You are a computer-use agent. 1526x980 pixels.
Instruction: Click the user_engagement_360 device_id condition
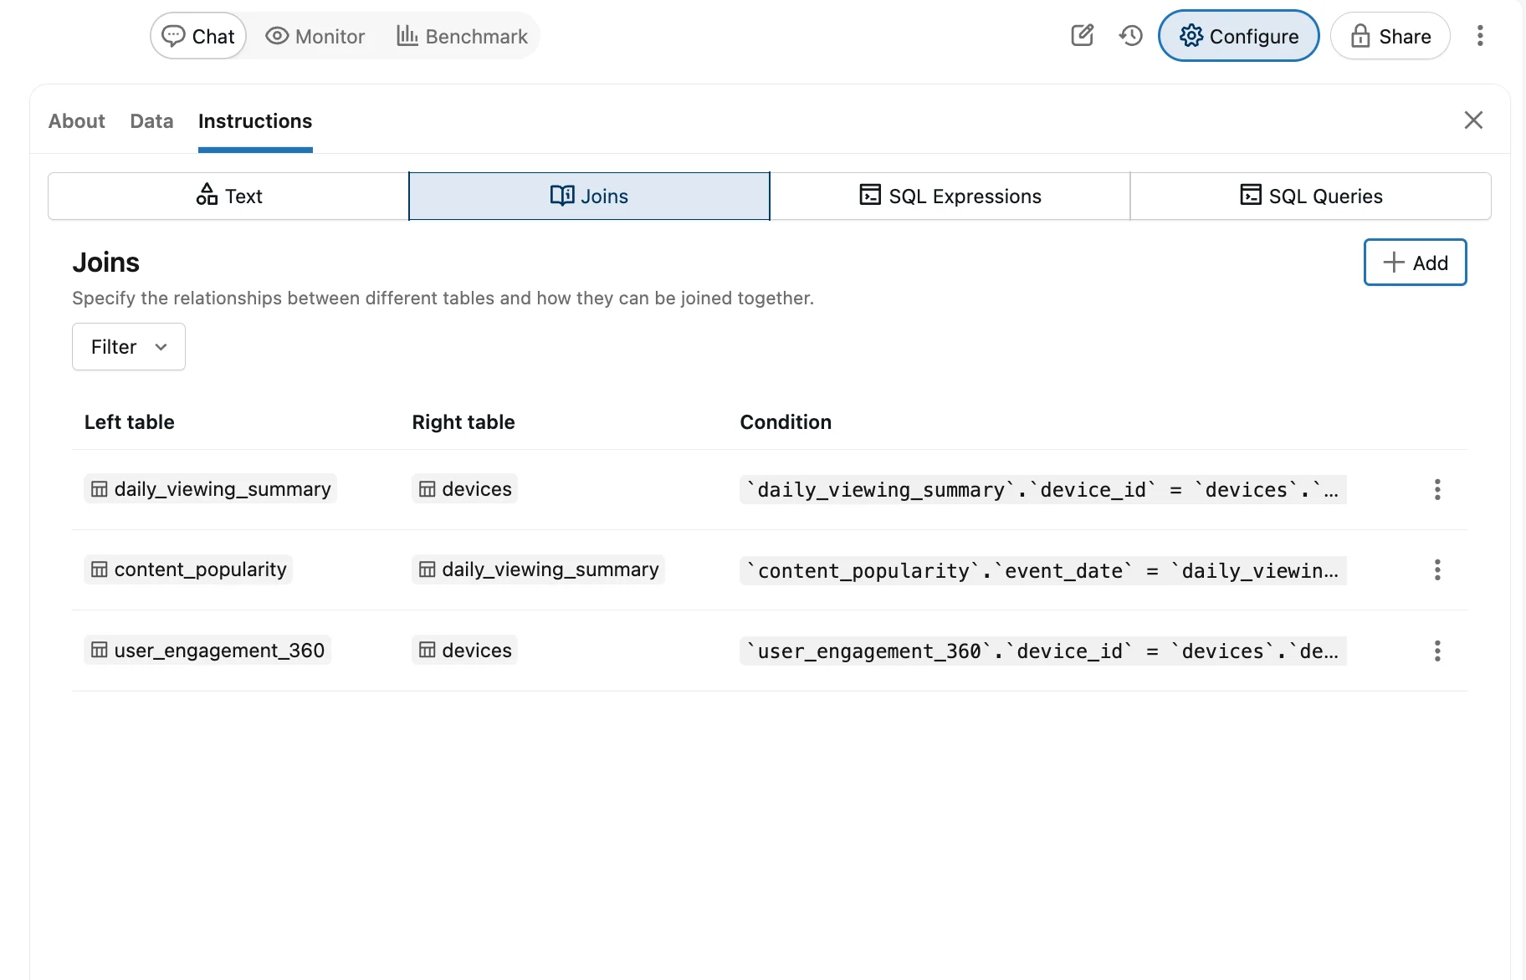(x=1043, y=651)
